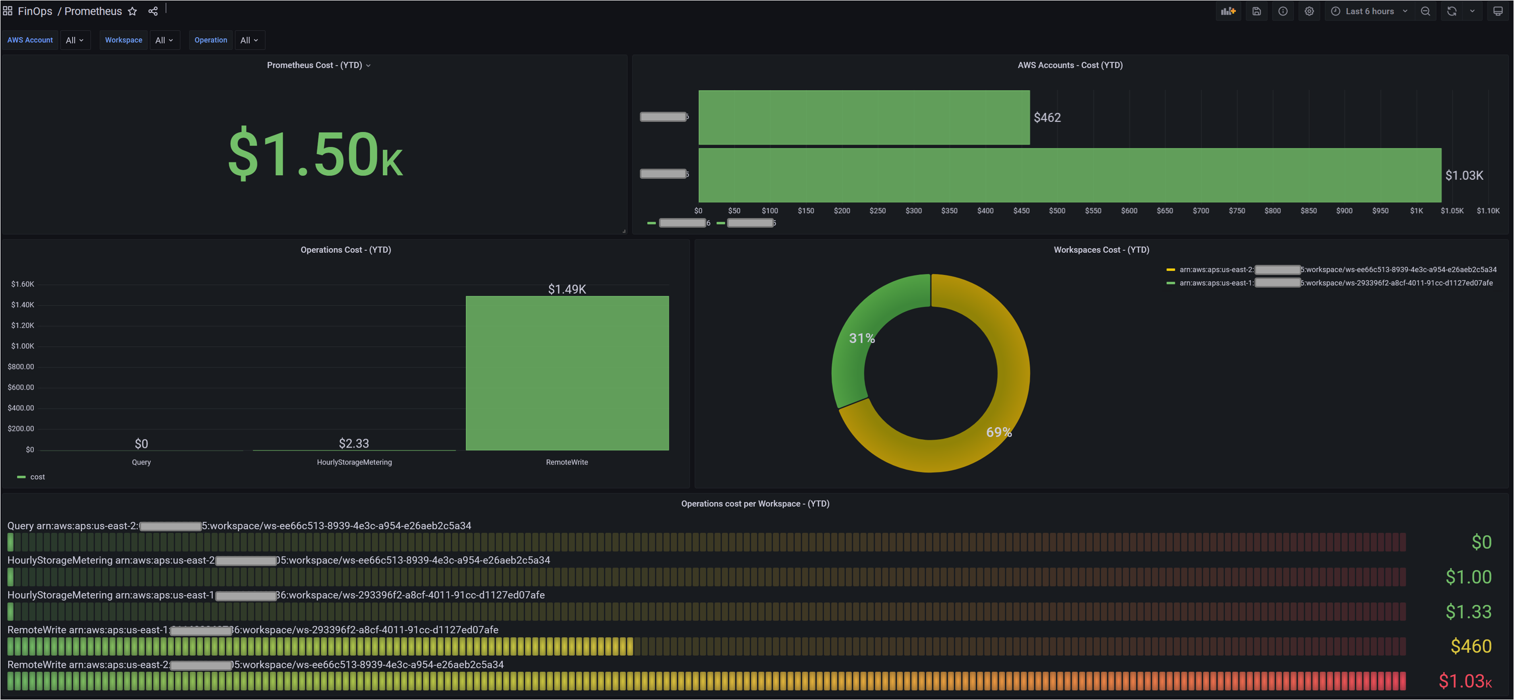Click the $462 account bar
The width and height of the screenshot is (1514, 700).
click(864, 117)
